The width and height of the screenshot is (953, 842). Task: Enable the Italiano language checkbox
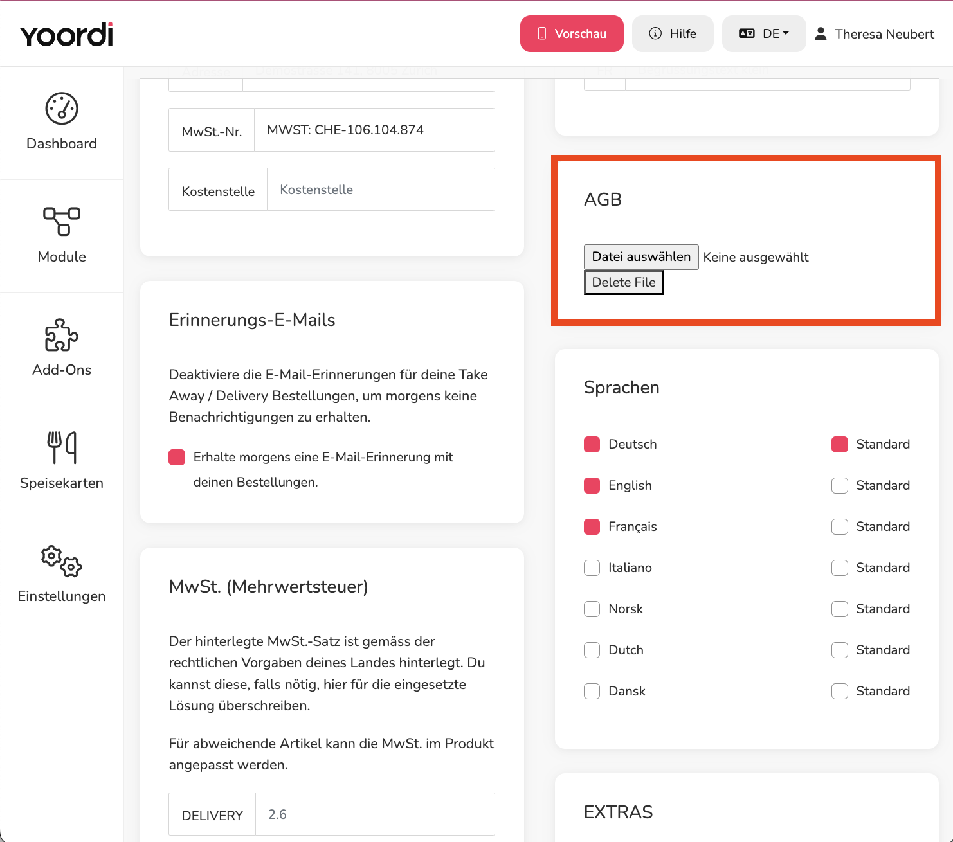click(x=592, y=568)
